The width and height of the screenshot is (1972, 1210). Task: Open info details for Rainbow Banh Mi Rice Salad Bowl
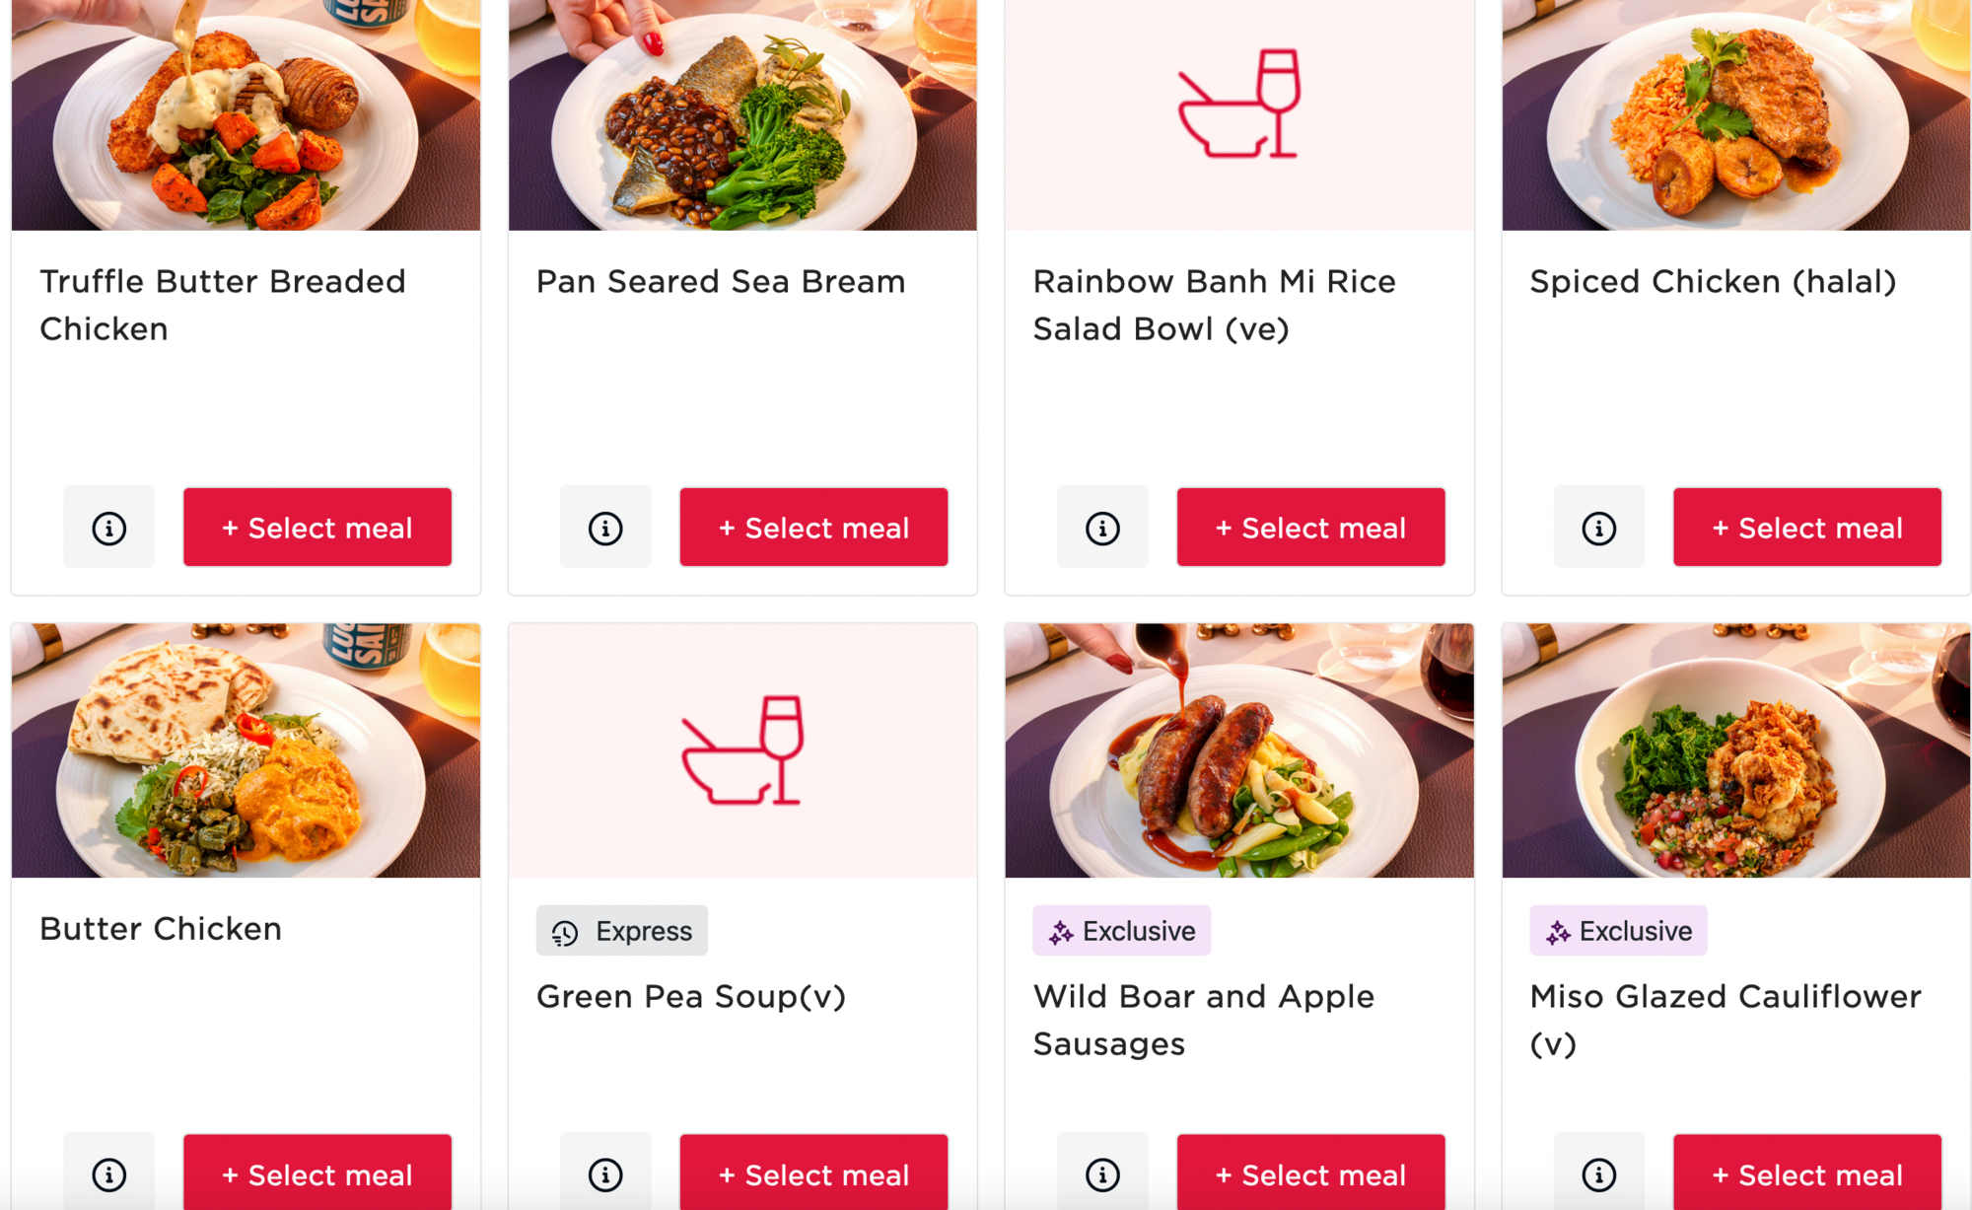pyautogui.click(x=1101, y=527)
